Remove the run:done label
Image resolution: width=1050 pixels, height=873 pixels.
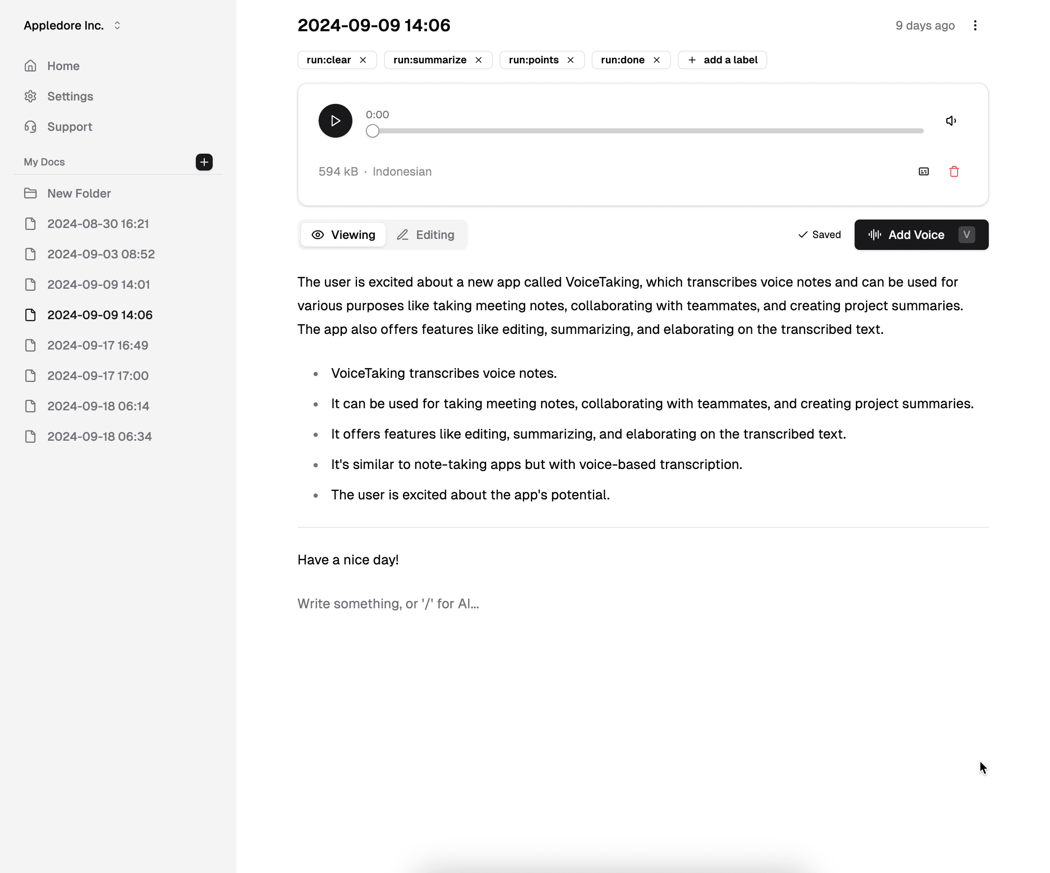click(x=657, y=60)
